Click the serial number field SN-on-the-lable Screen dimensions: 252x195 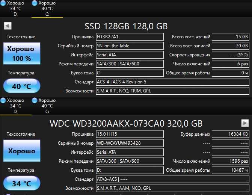point(130,46)
